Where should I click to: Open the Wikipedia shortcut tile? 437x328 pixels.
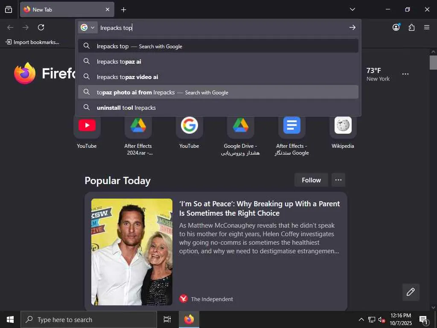pos(343,132)
